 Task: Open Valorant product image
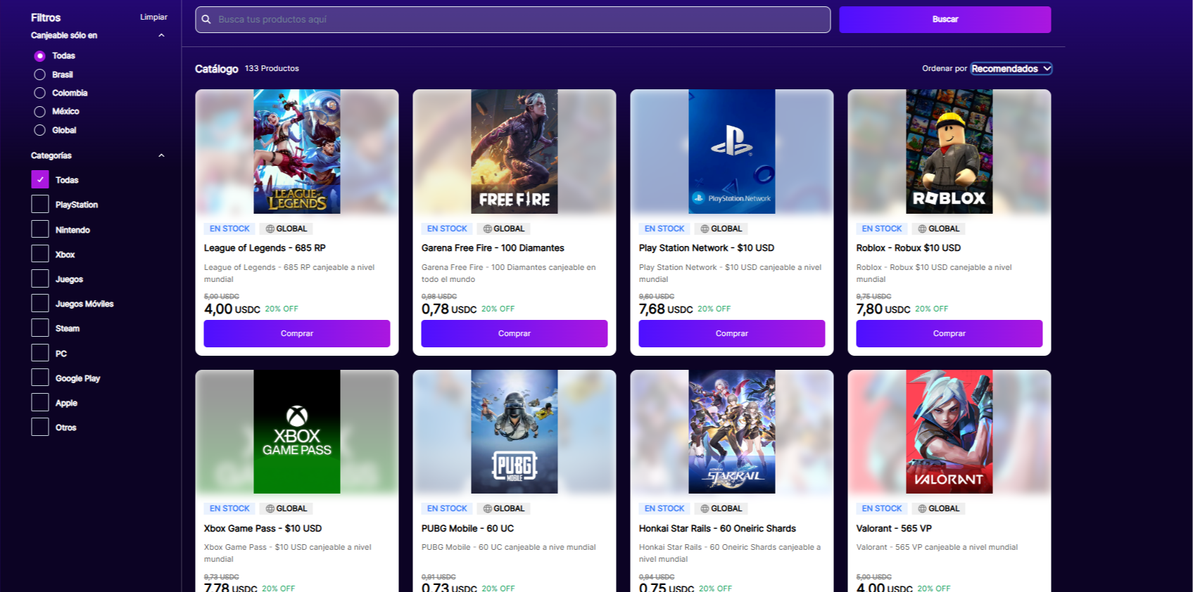949,432
